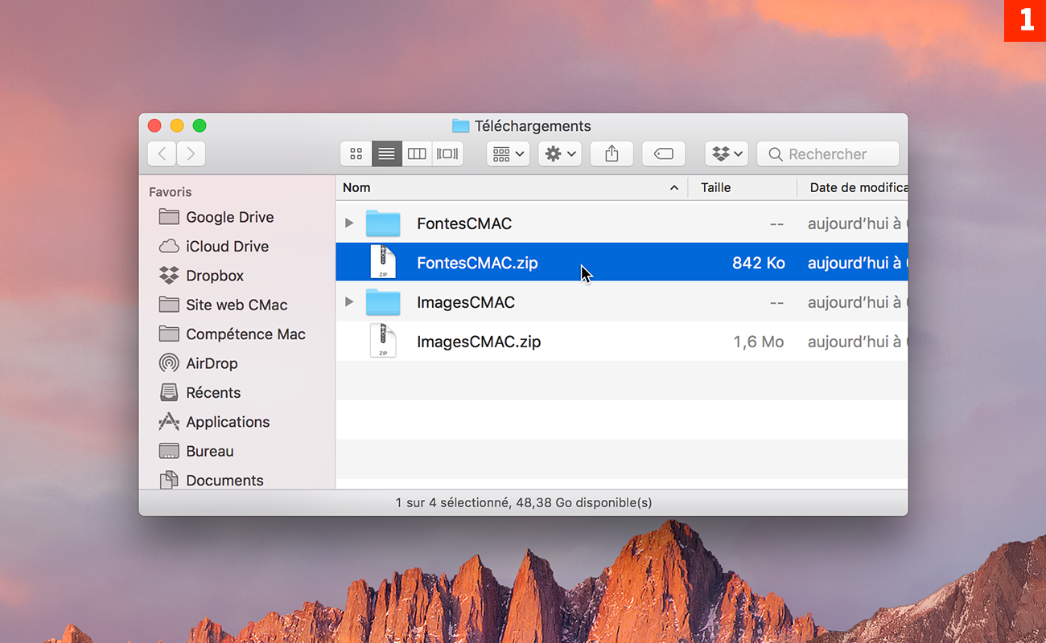Switch to cover flow view
The height and width of the screenshot is (643, 1046).
tap(447, 154)
